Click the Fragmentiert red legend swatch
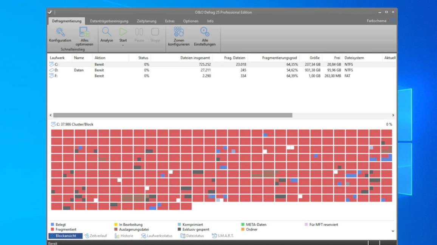This screenshot has width=437, height=245. 53,229
